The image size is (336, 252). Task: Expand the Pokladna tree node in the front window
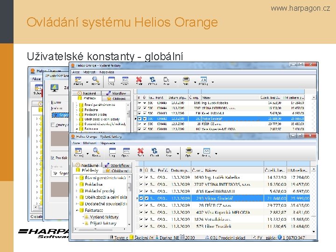click(x=77, y=184)
